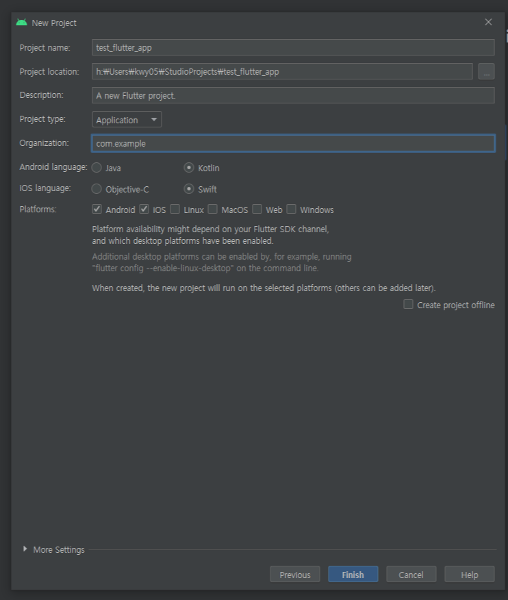
Task: Uncheck the iOS platform checkbox
Action: point(144,210)
